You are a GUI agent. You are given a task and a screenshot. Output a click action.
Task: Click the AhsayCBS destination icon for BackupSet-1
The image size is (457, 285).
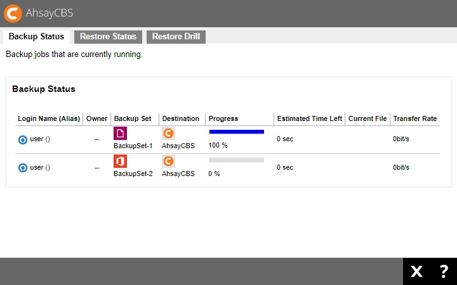click(x=168, y=133)
